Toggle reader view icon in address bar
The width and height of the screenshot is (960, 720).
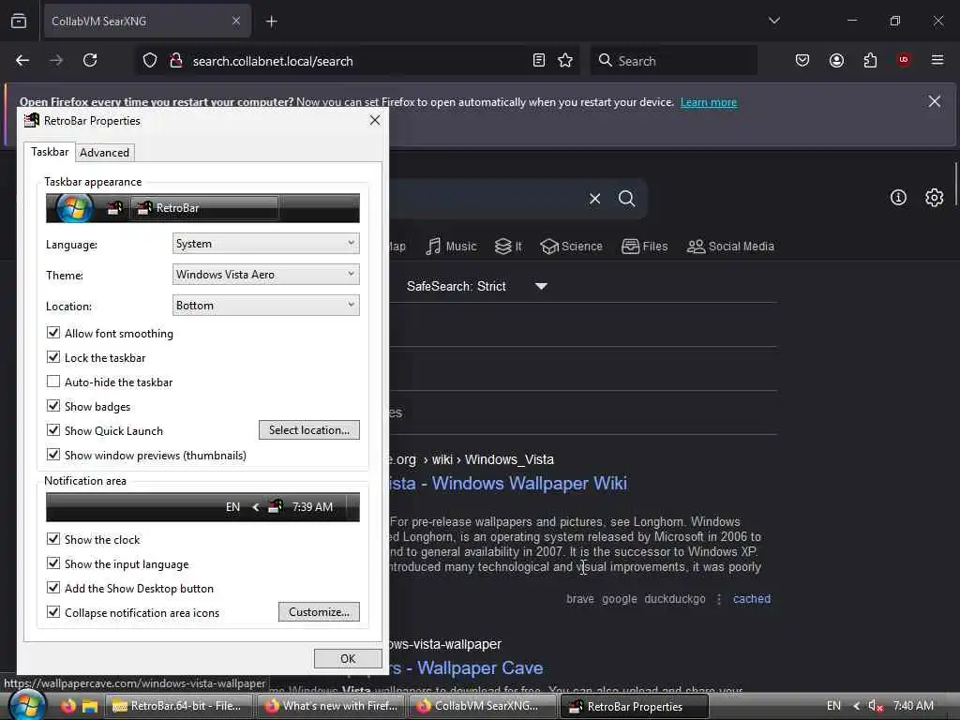pos(539,61)
